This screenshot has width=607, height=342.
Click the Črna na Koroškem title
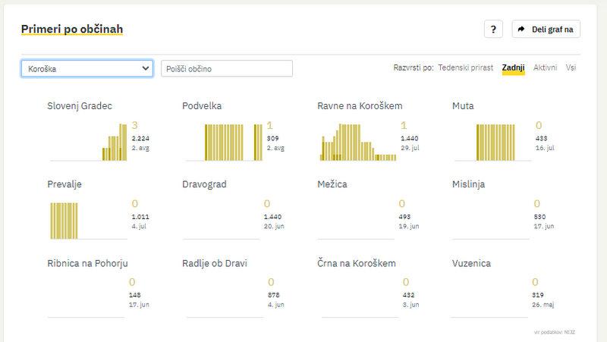(357, 263)
